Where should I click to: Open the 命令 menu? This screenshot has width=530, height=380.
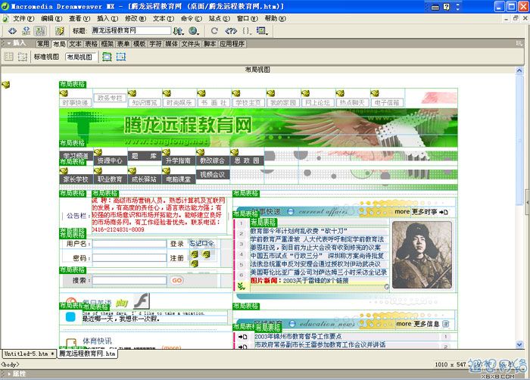click(192, 19)
